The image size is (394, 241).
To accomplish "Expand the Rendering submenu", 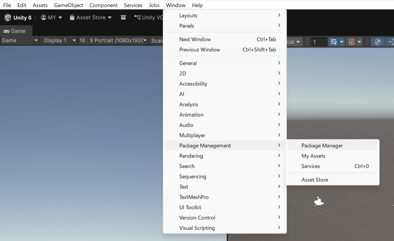I will (191, 156).
